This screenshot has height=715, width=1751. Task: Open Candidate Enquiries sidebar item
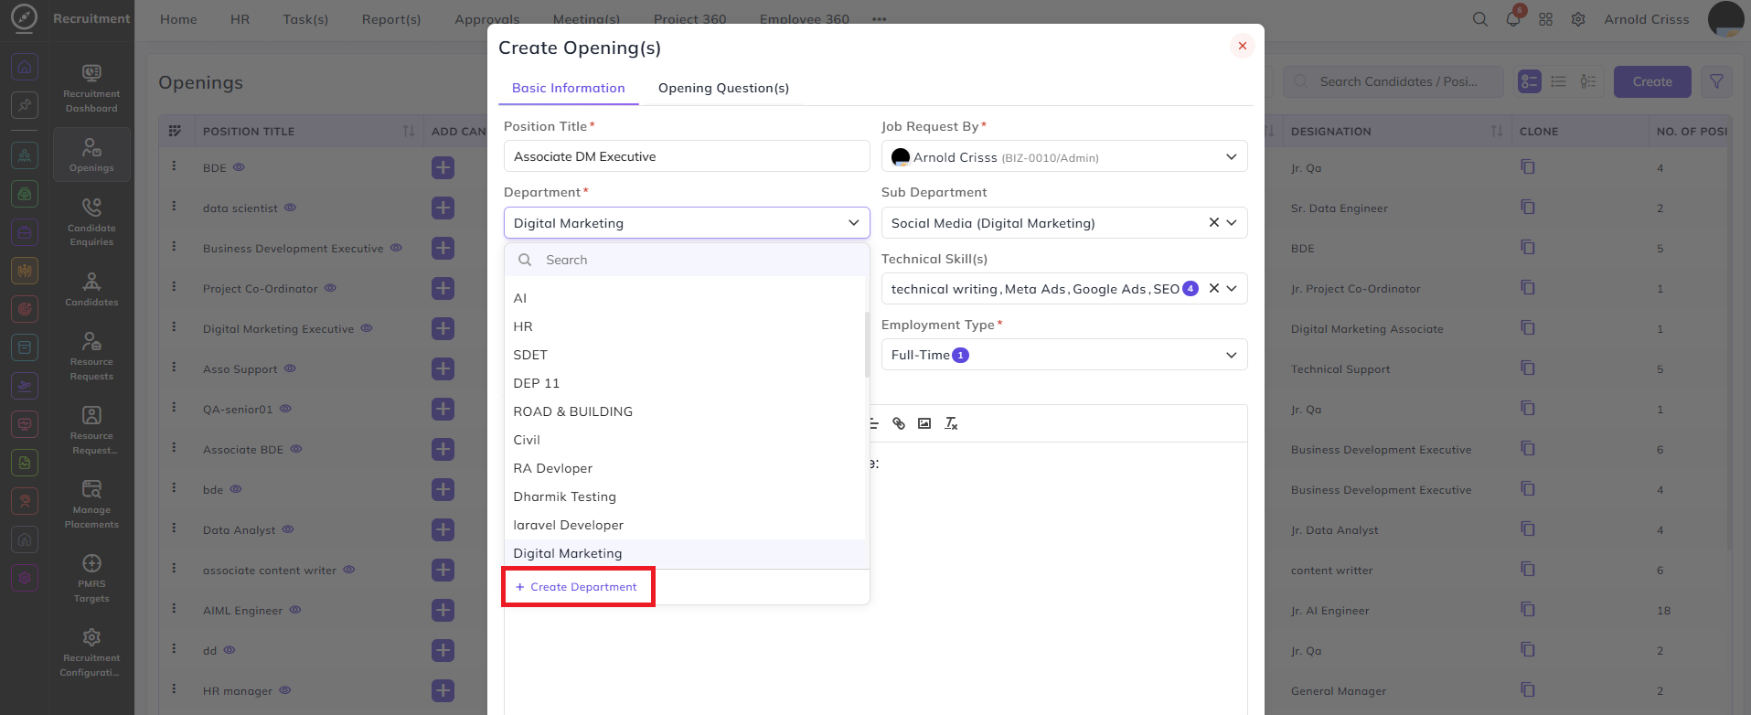(x=91, y=222)
